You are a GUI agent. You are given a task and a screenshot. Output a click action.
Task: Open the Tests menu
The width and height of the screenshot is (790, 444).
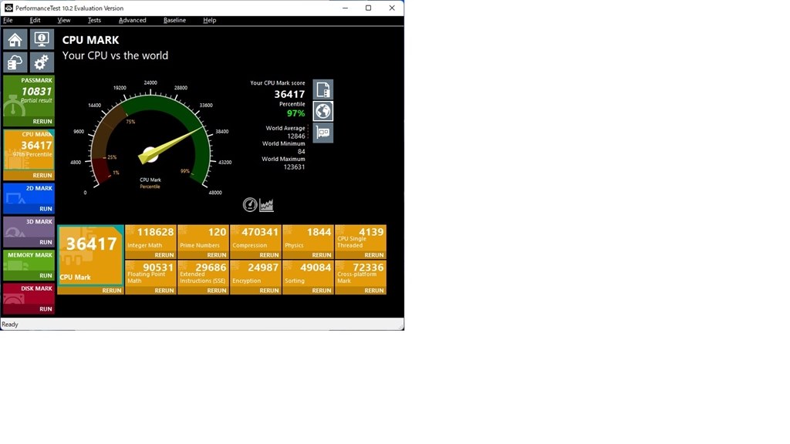click(94, 20)
